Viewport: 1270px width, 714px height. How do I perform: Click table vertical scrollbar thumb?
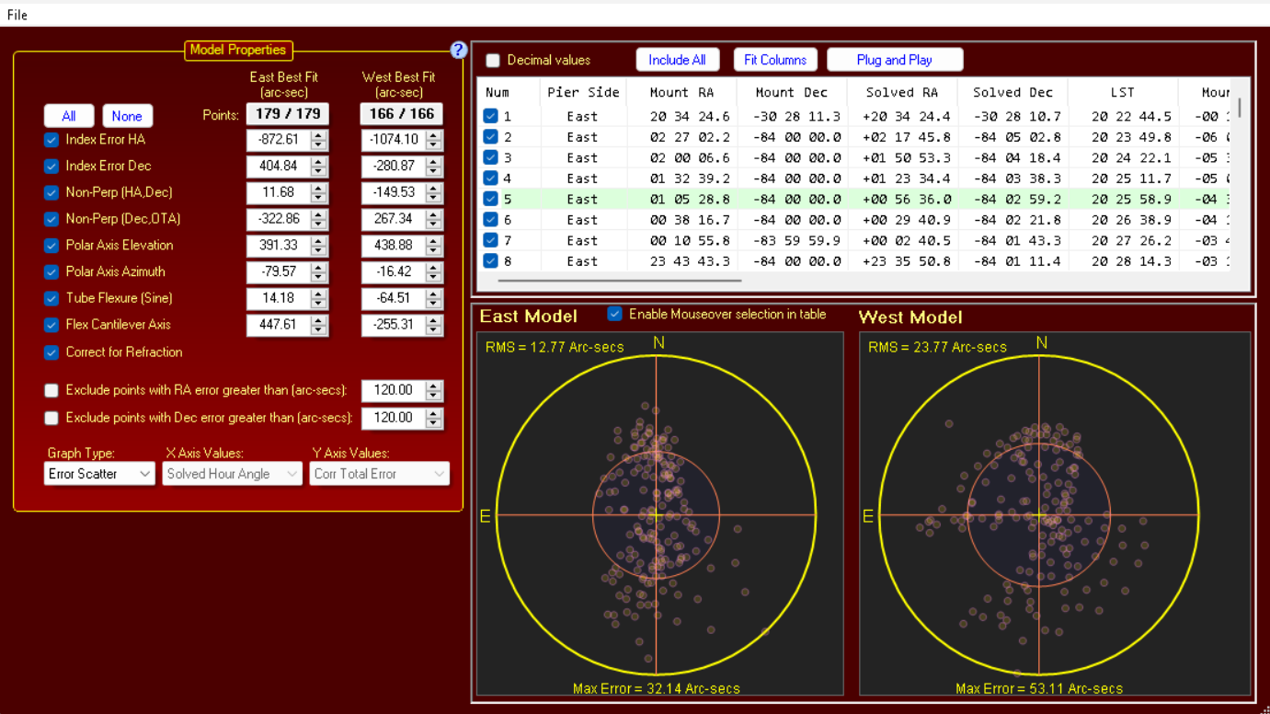pyautogui.click(x=1240, y=108)
